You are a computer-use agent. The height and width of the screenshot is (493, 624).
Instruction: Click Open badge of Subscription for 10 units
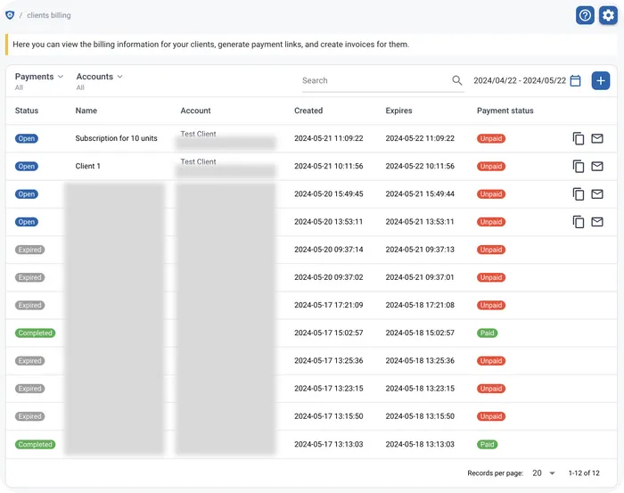(x=27, y=138)
